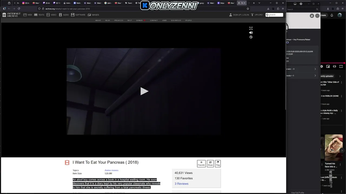Expand the list all tabs dropdown

coord(259,3)
